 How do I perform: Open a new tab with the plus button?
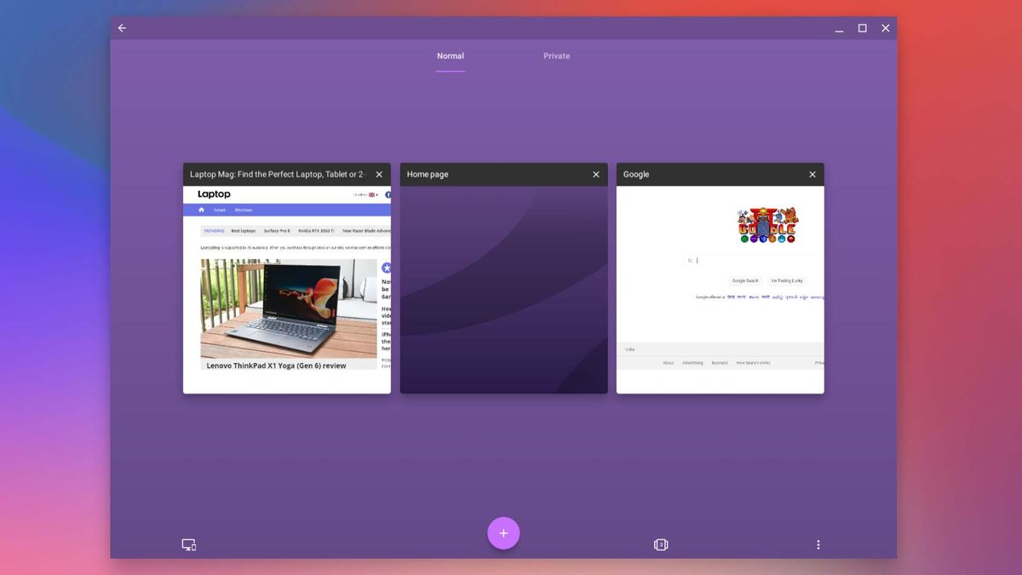(x=503, y=532)
